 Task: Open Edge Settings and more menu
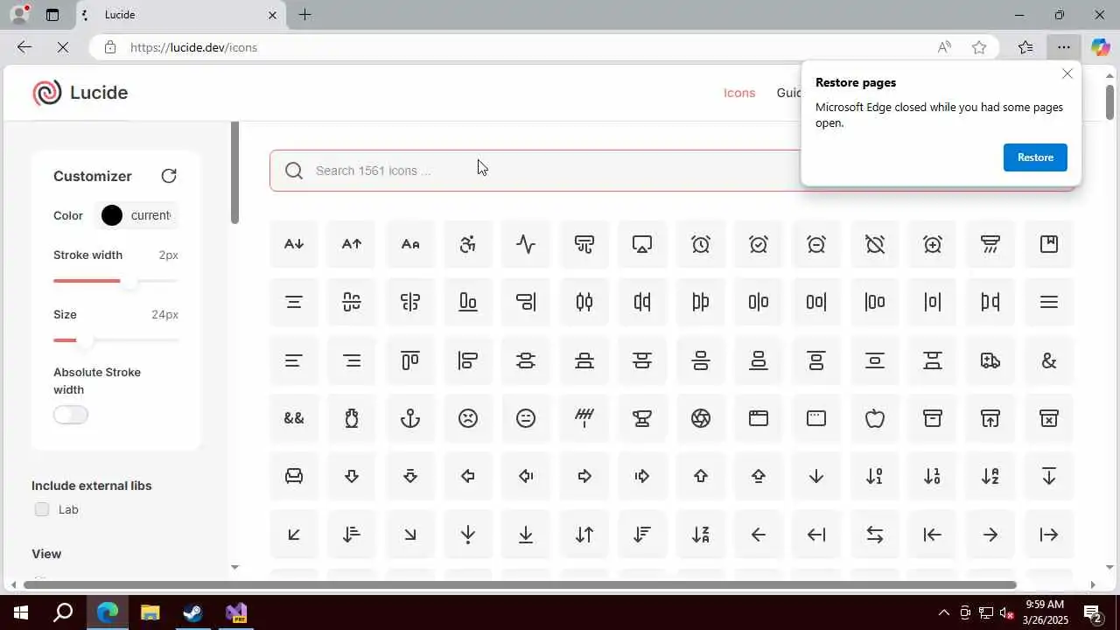(1063, 47)
